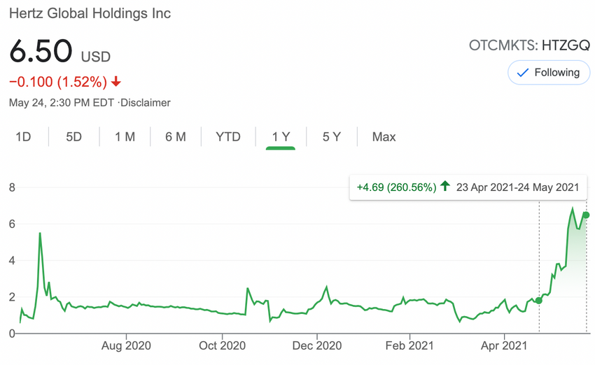
Task: Click the y-axis label 8
Action: tap(12, 187)
